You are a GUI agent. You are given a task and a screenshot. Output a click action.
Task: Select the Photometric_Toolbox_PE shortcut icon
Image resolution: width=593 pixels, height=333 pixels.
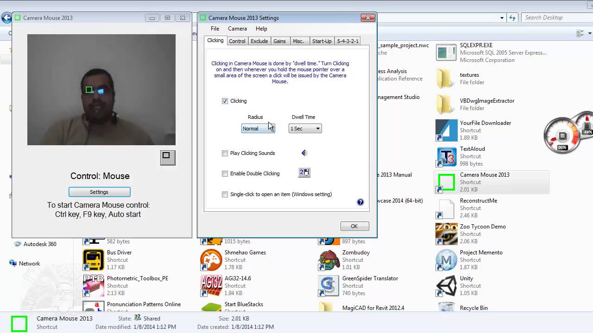pyautogui.click(x=94, y=286)
